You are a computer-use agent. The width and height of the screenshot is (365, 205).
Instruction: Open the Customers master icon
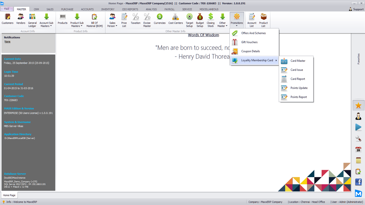coord(7,19)
